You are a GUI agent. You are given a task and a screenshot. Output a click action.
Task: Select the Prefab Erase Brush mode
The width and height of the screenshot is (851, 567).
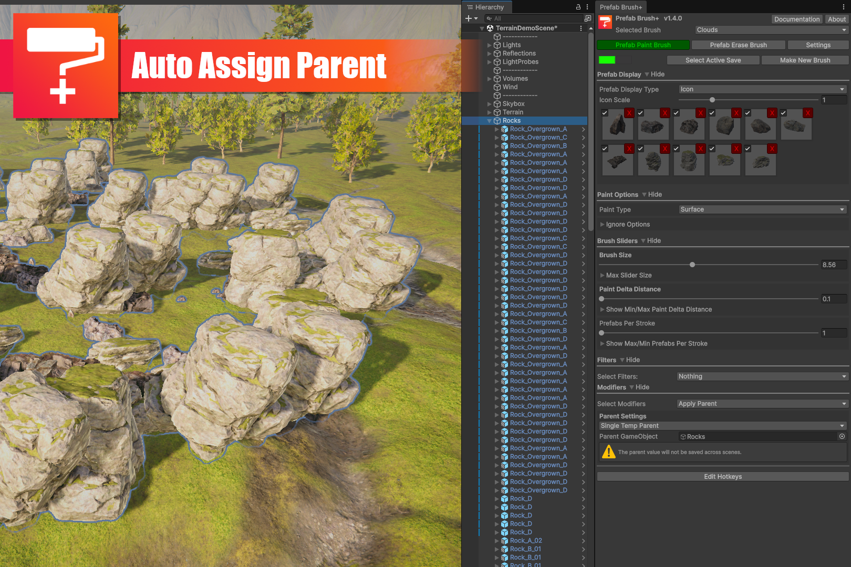click(x=738, y=45)
